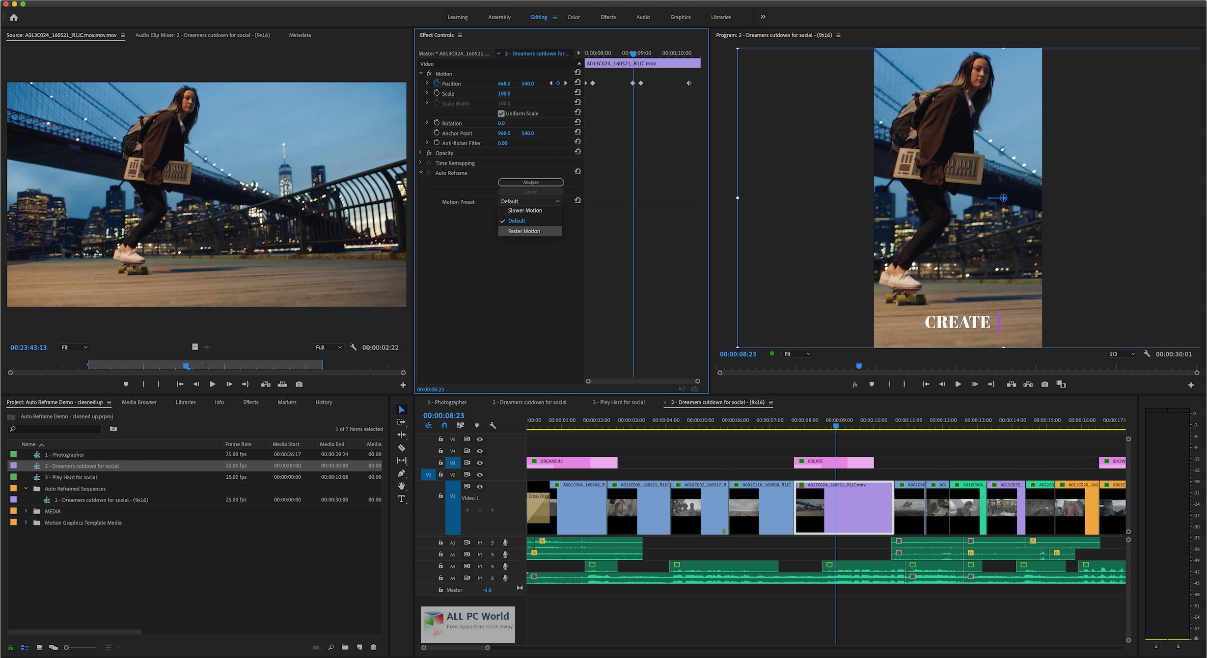The image size is (1207, 658).
Task: Expand the MEDIA bin
Action: point(26,511)
